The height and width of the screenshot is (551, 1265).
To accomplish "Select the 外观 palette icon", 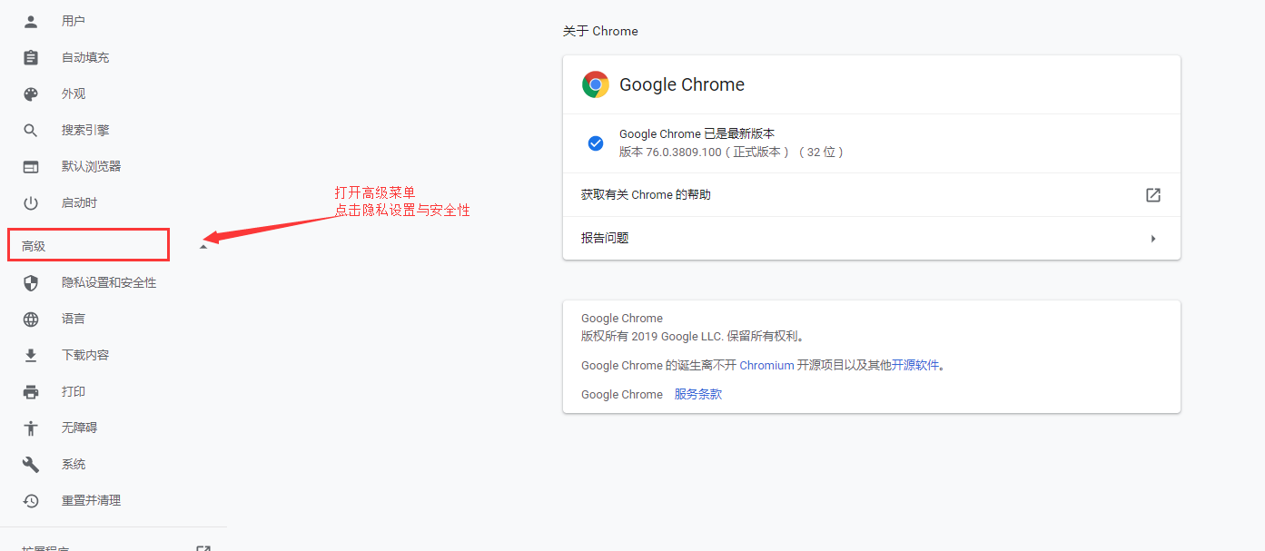I will [31, 93].
